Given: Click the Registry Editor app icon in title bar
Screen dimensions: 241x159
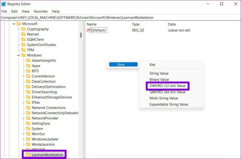Looking at the screenshot, I should pyautogui.click(x=3, y=4).
